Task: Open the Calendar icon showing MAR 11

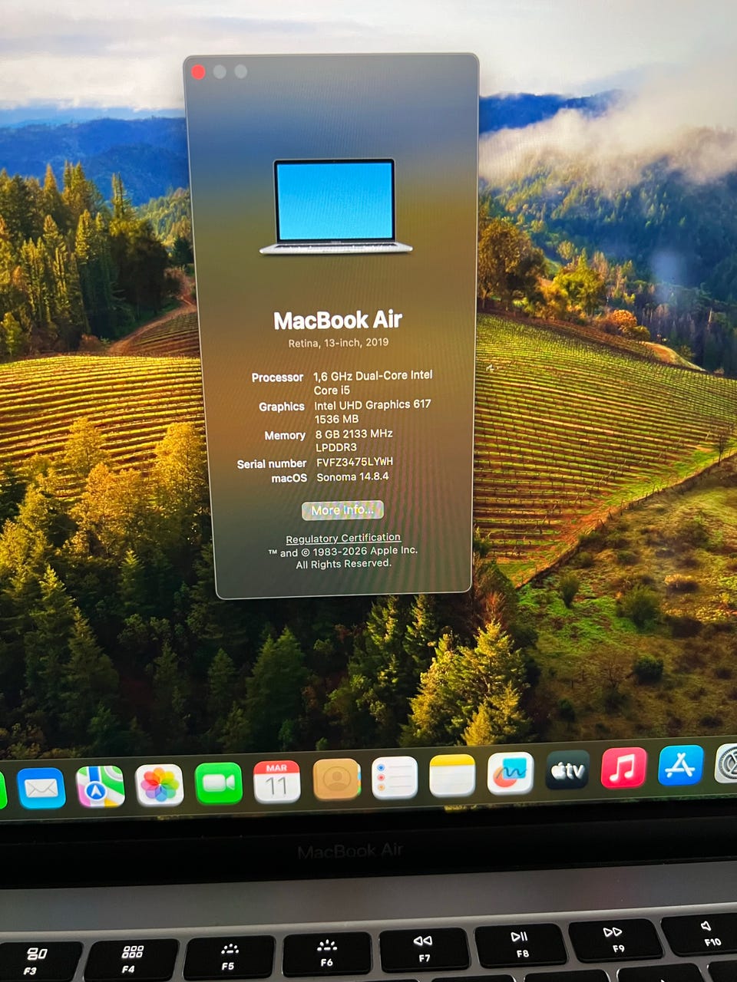Action: pyautogui.click(x=277, y=781)
